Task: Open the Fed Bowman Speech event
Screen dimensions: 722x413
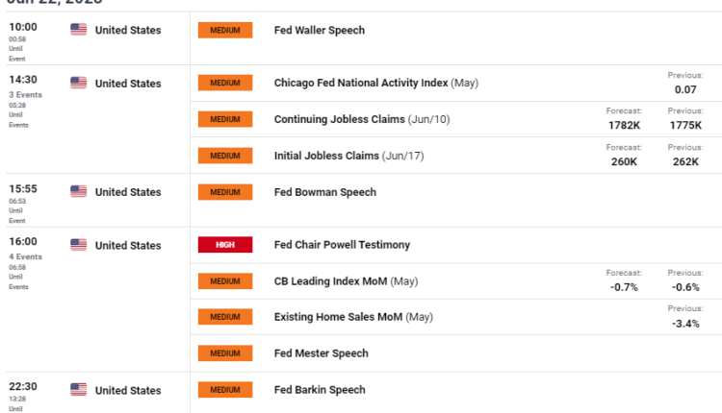Action: pyautogui.click(x=324, y=192)
